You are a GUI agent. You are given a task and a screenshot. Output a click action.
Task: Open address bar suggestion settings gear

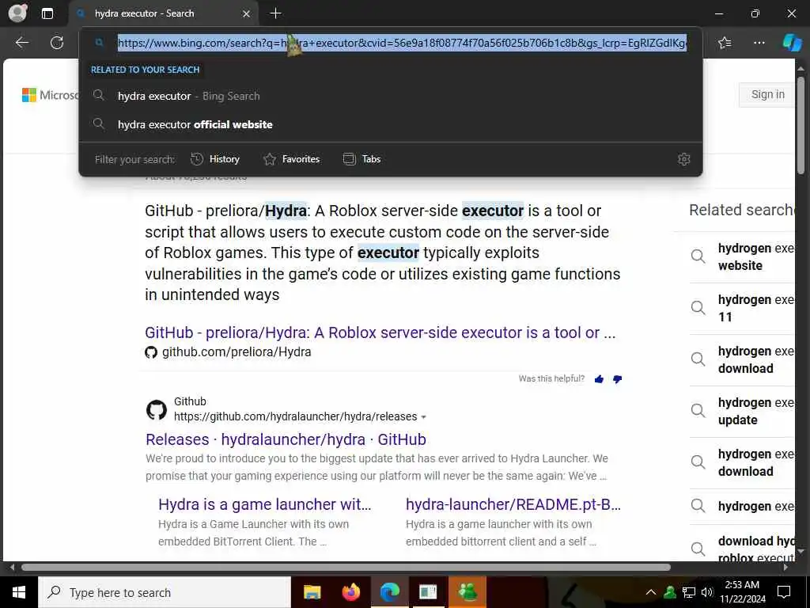pyautogui.click(x=684, y=159)
